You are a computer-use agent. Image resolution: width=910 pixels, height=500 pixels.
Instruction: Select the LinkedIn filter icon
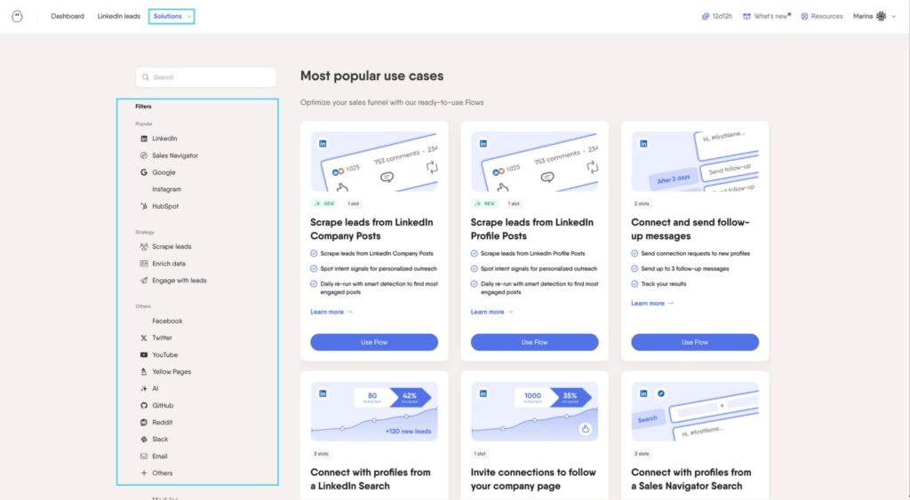tap(144, 139)
